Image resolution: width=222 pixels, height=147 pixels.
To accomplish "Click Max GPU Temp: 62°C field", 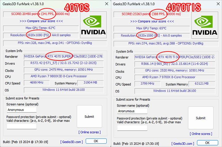I will 41,28.
